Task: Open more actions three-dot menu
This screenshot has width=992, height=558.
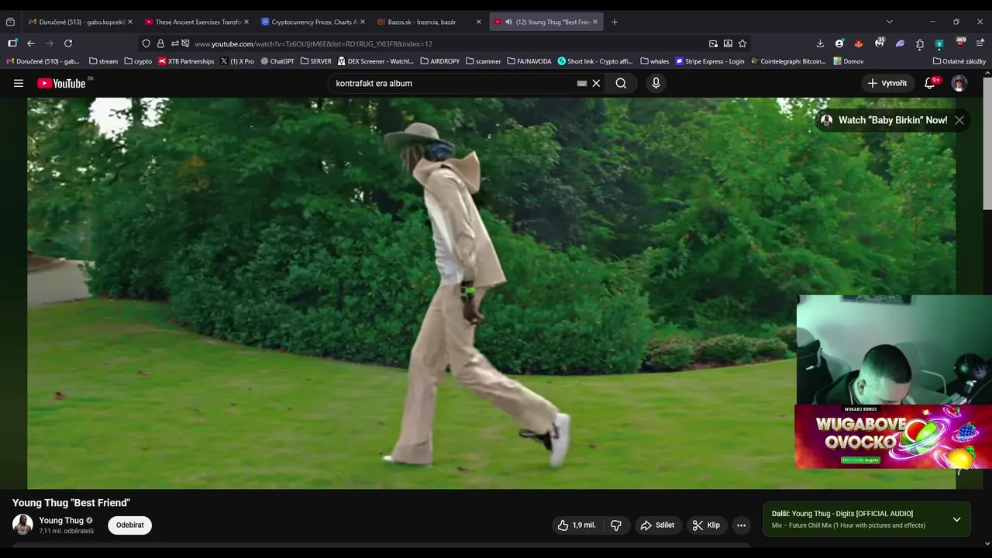Action: tap(741, 525)
